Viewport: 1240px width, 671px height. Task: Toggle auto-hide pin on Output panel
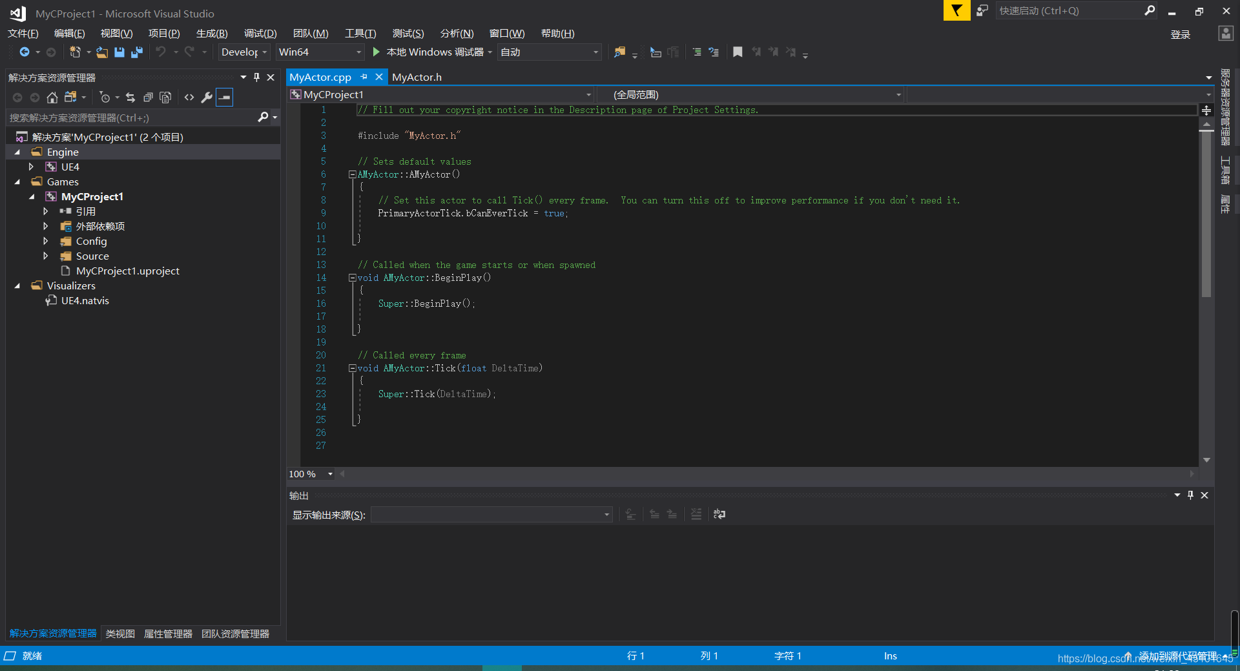pos(1190,495)
